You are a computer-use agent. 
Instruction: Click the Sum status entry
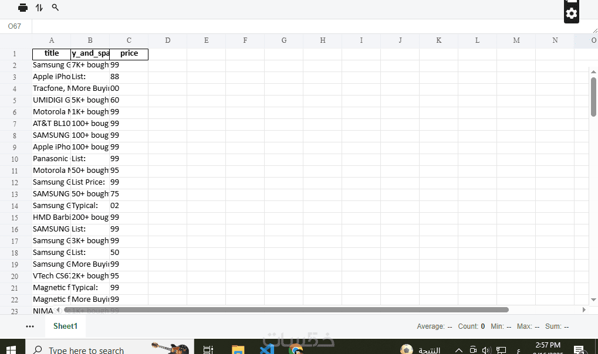pos(557,326)
